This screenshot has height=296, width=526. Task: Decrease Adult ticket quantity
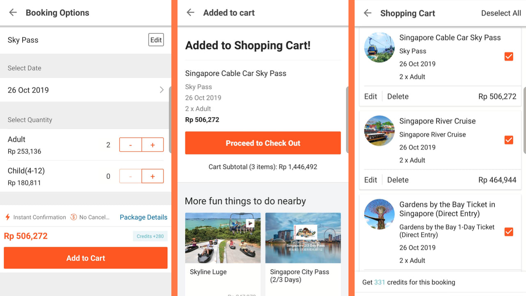point(131,145)
